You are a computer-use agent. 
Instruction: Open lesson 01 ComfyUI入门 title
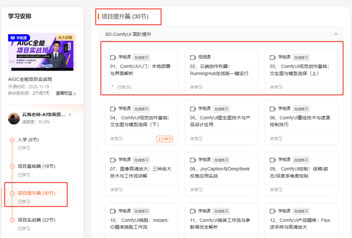pyautogui.click(x=140, y=70)
